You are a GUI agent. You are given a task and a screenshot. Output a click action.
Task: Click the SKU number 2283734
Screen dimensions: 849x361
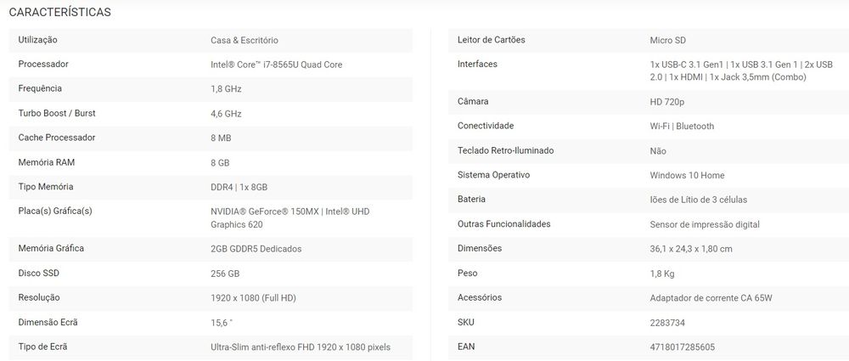click(667, 322)
